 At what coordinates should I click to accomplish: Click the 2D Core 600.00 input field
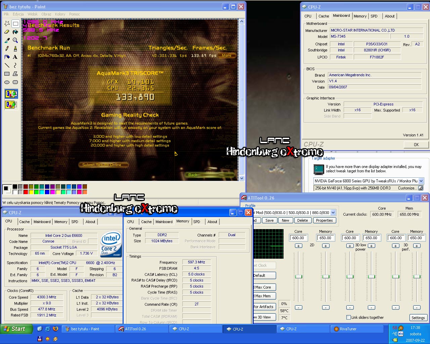[x=298, y=238]
